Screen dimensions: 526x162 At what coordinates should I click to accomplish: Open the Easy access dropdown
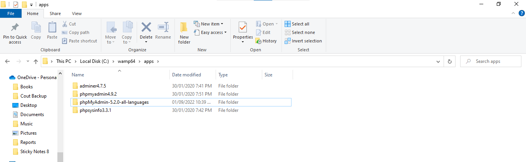coord(210,32)
